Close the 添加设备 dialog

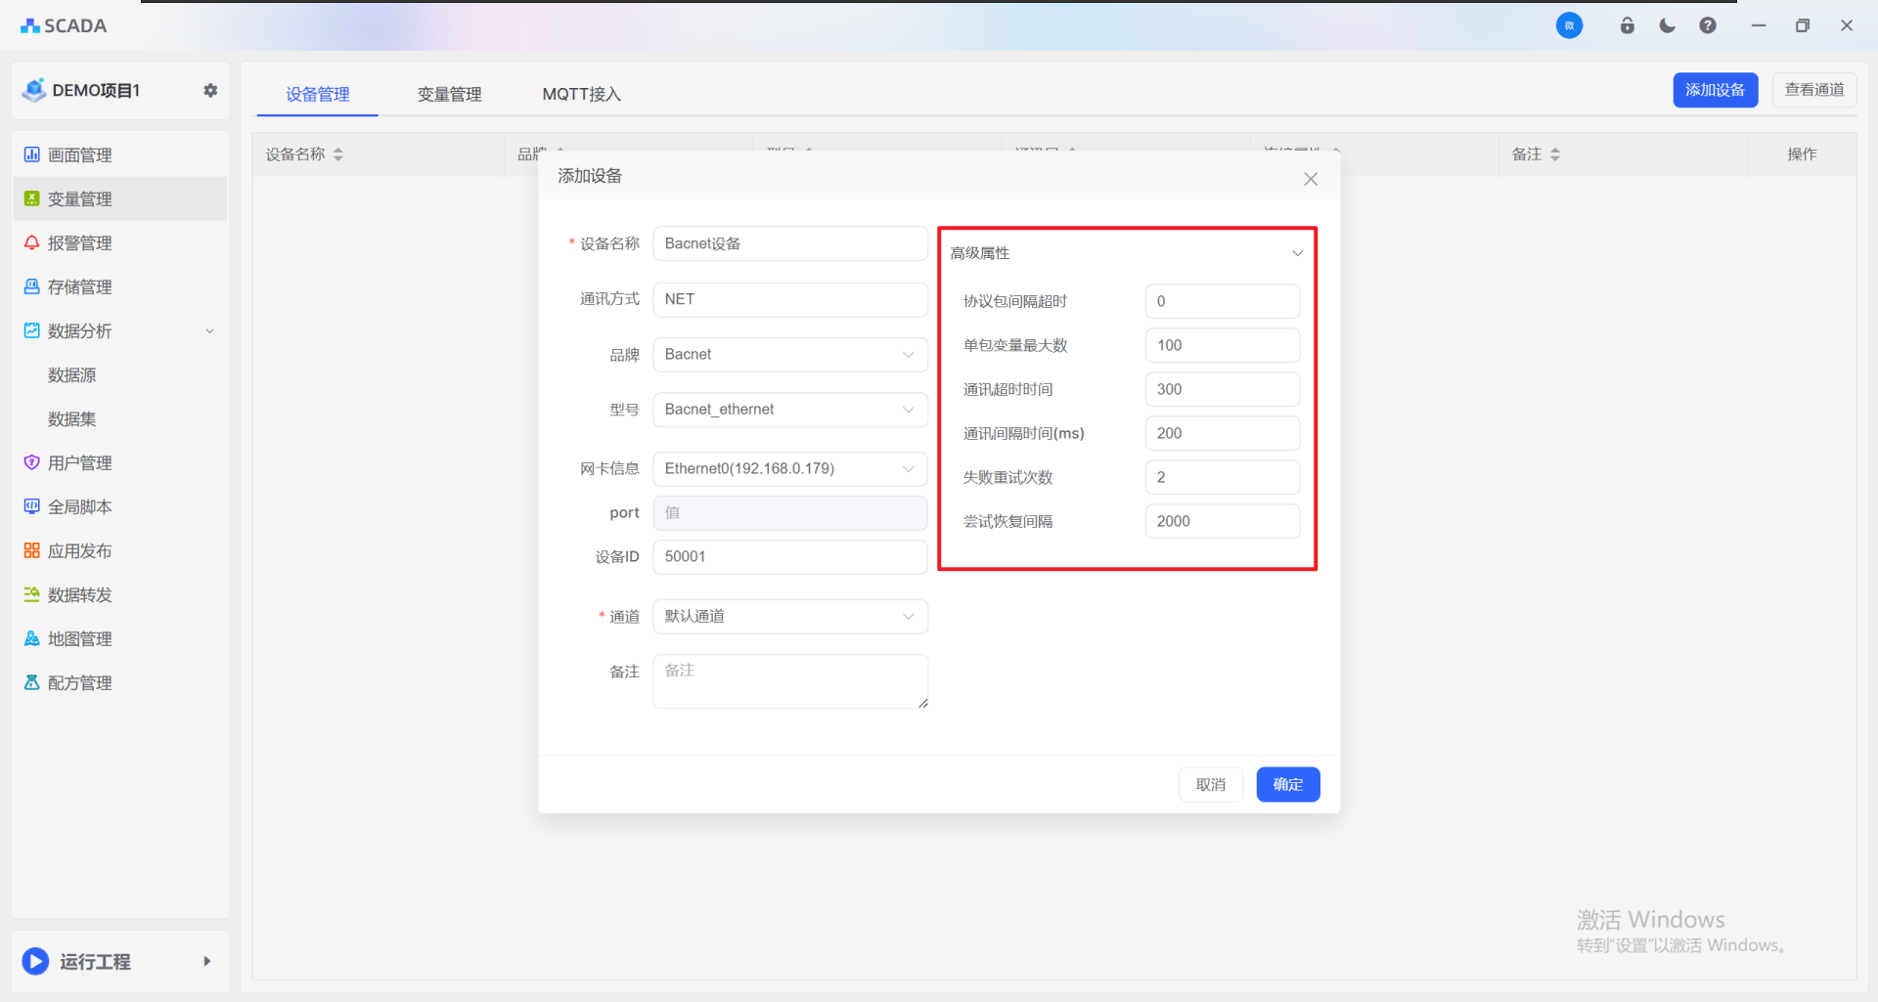[x=1311, y=179]
